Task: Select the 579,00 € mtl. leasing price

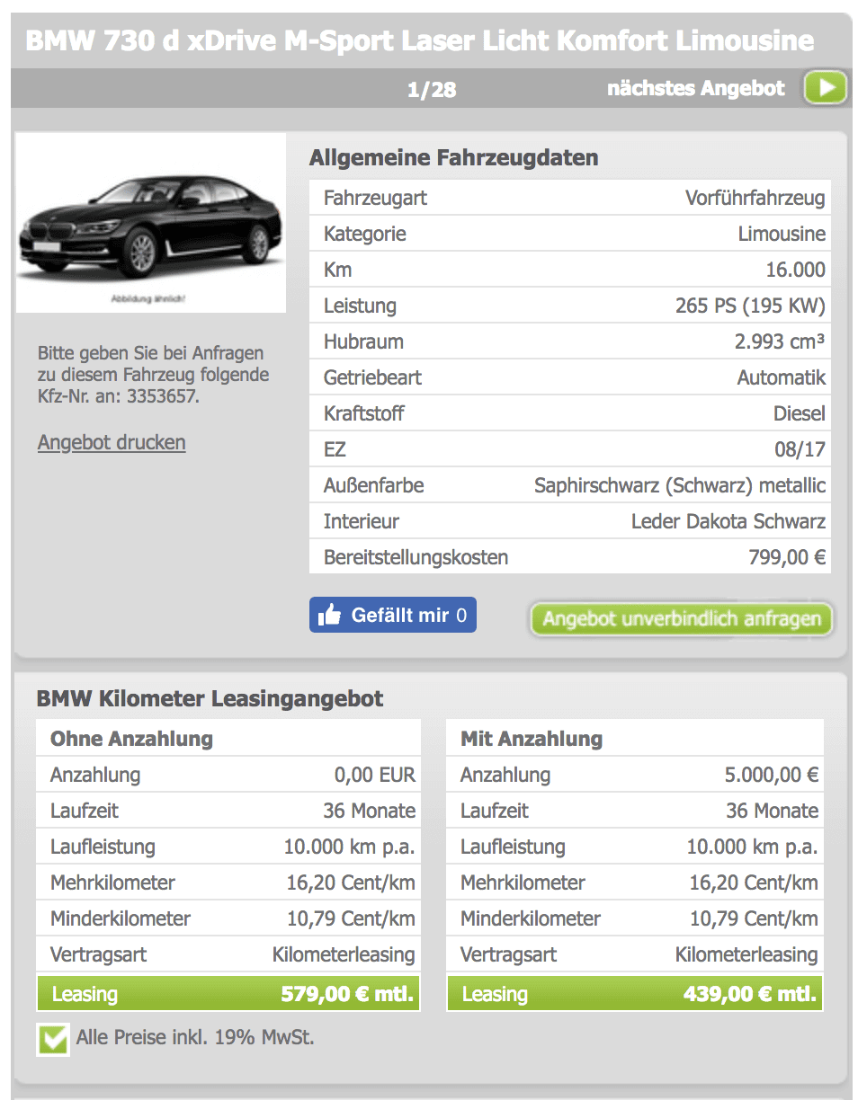Action: [348, 994]
